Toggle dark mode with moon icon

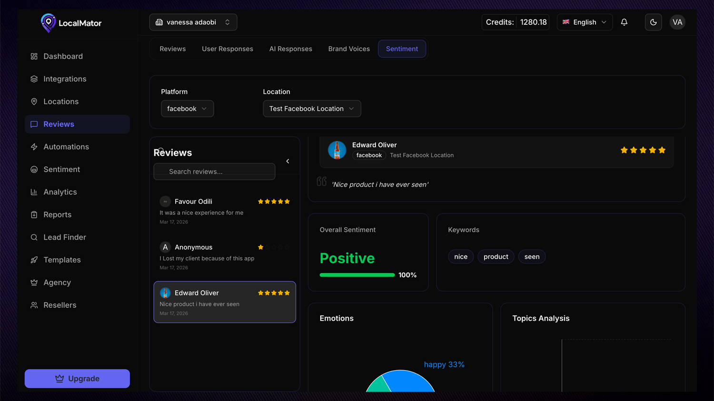[653, 22]
